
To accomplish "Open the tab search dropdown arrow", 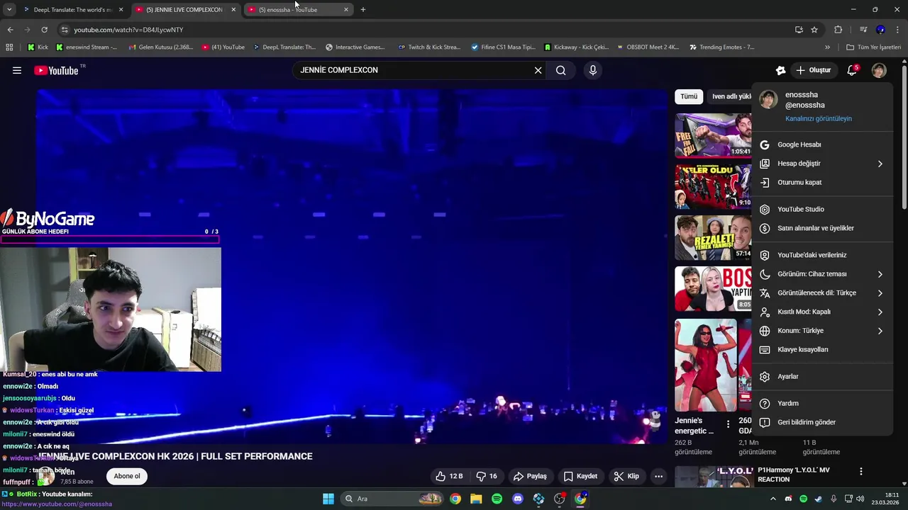I will 9,10.
